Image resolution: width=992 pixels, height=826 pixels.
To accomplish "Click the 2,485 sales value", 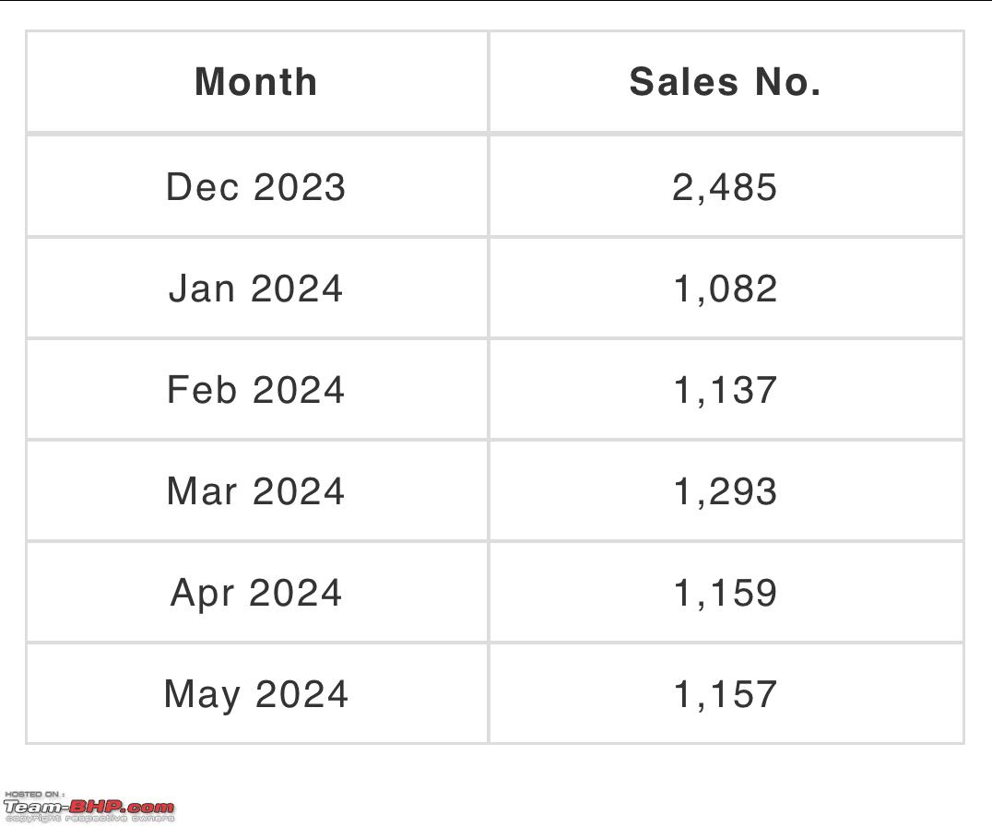I will click(x=725, y=188).
